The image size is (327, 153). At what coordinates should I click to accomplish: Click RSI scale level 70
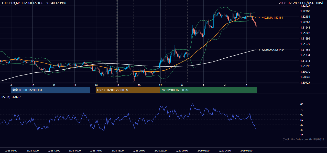pos(302,109)
